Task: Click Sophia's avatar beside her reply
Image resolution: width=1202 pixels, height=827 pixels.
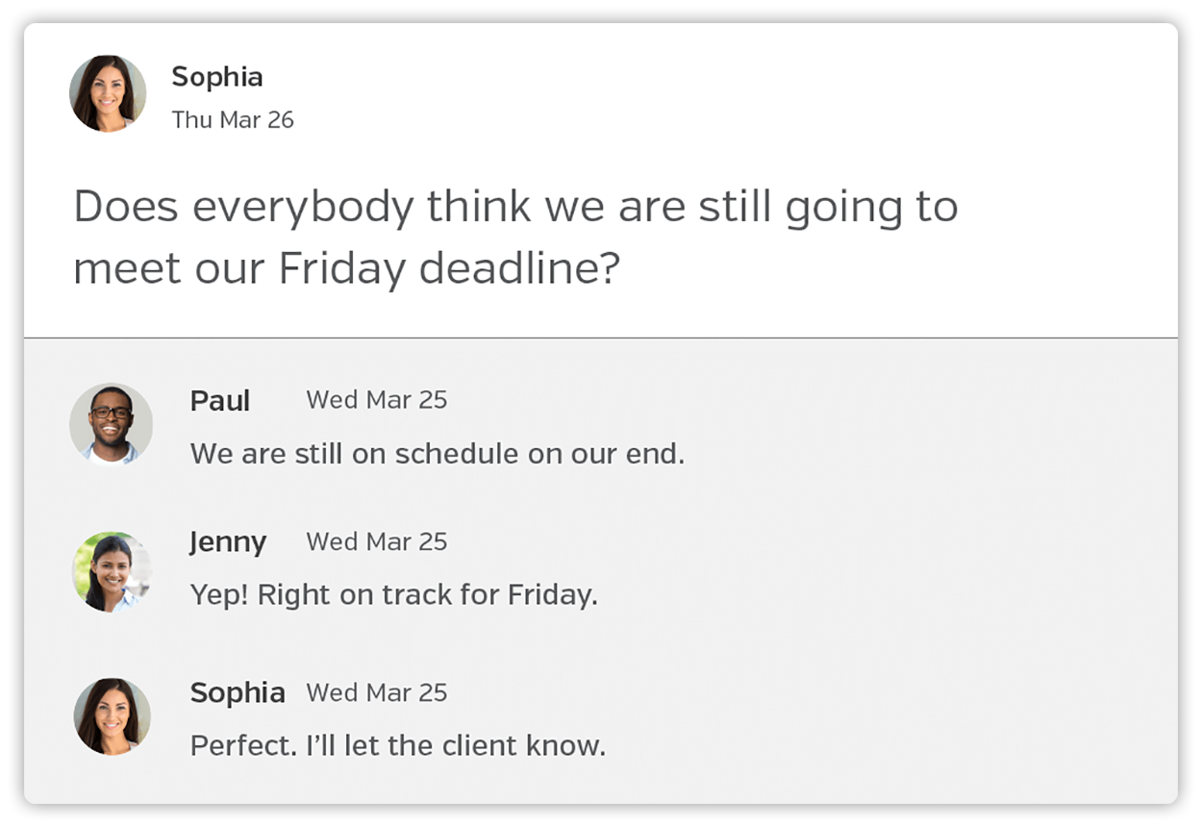Action: pos(112,716)
